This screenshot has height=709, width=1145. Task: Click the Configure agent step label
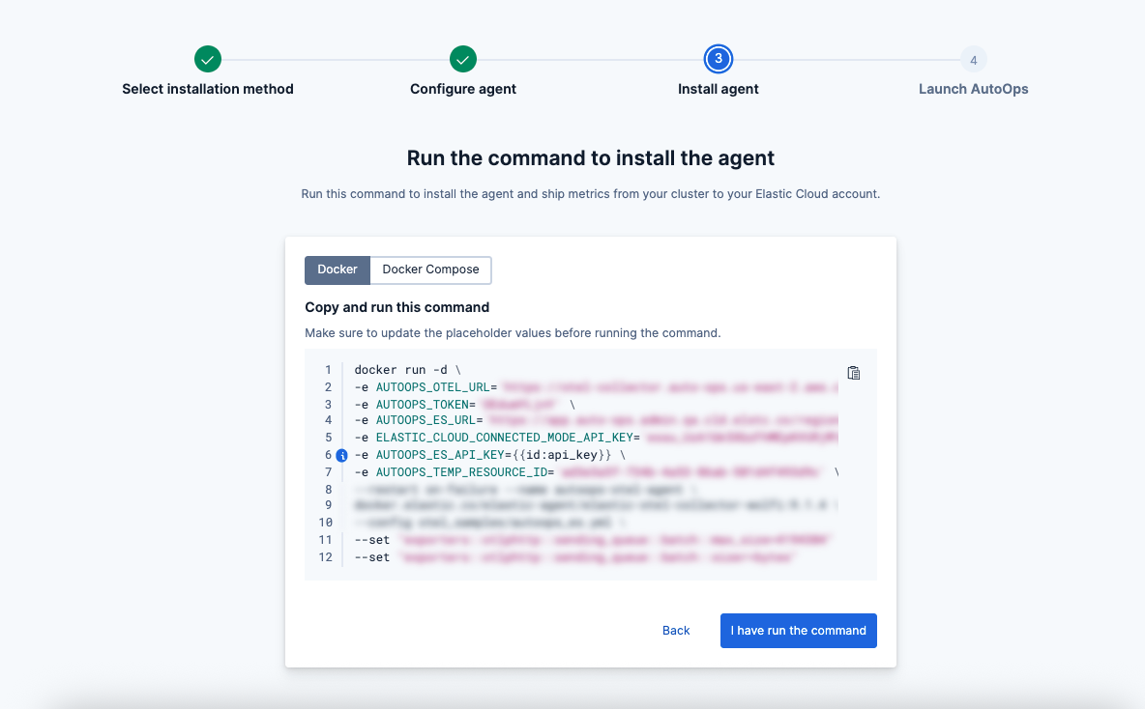pos(463,89)
